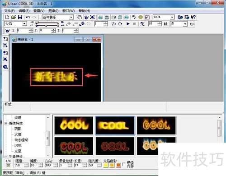Choose the red and green COOL preset thumbnail
This screenshot has width=226, height=176.
point(74,146)
